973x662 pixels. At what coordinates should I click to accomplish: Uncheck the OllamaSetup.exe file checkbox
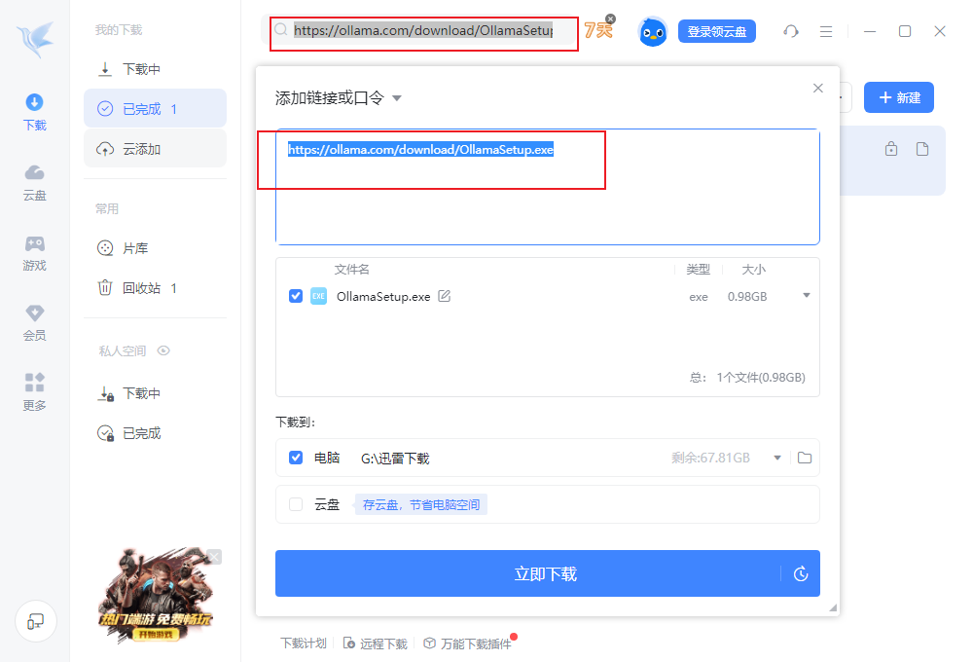(296, 296)
